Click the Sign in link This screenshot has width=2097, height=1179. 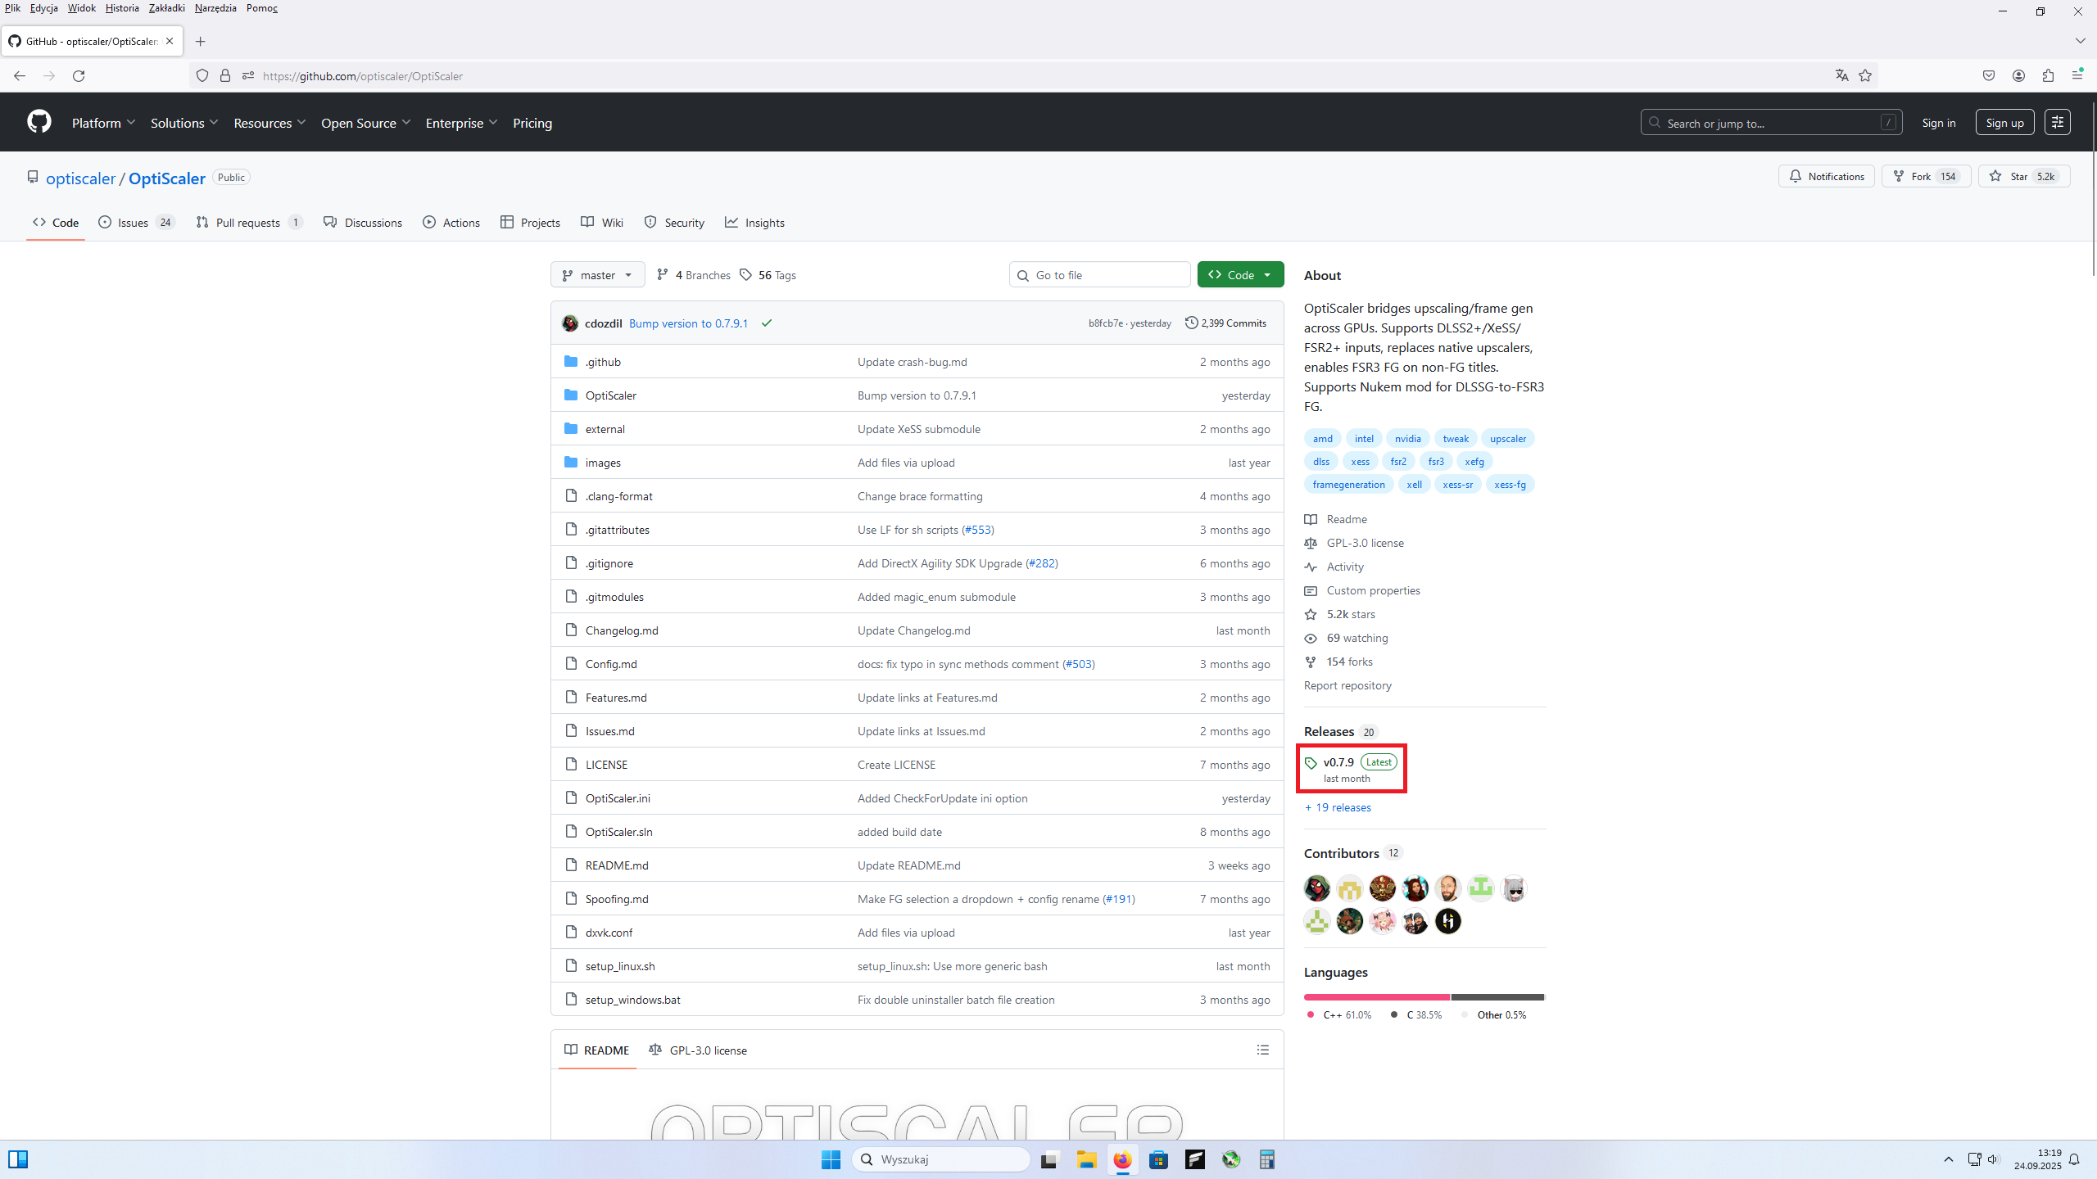coord(1938,123)
